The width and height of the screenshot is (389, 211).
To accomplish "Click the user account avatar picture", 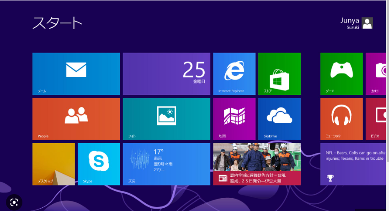I will 367,23.
